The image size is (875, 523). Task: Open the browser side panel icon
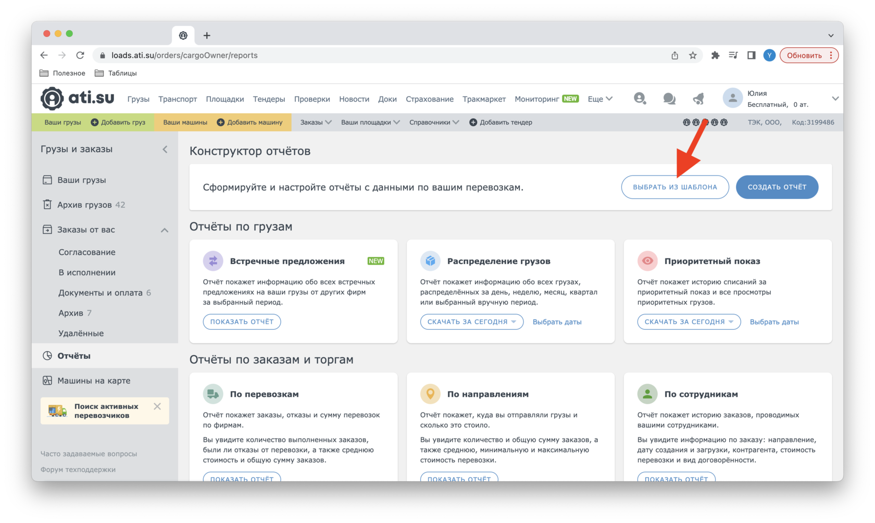pos(751,55)
